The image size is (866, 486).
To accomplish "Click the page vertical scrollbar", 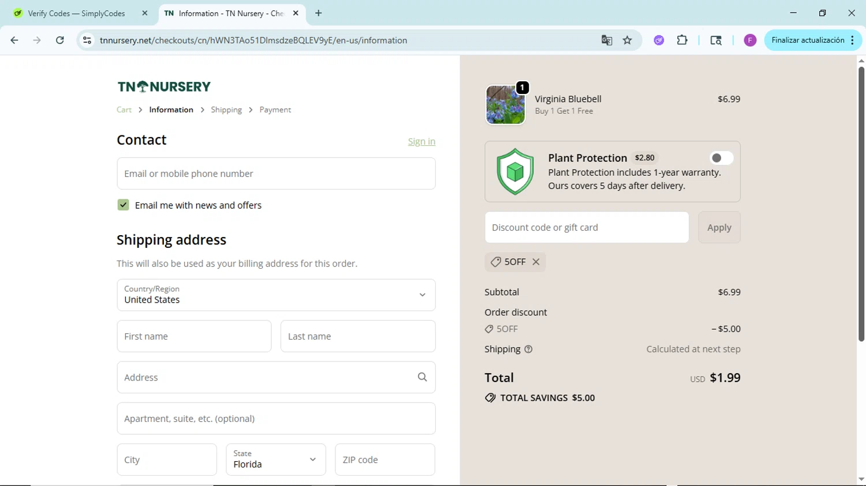I will (861, 204).
